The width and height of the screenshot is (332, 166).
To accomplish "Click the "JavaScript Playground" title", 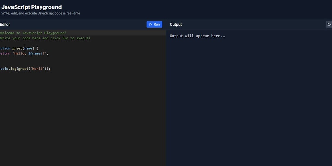I will click(x=31, y=7).
